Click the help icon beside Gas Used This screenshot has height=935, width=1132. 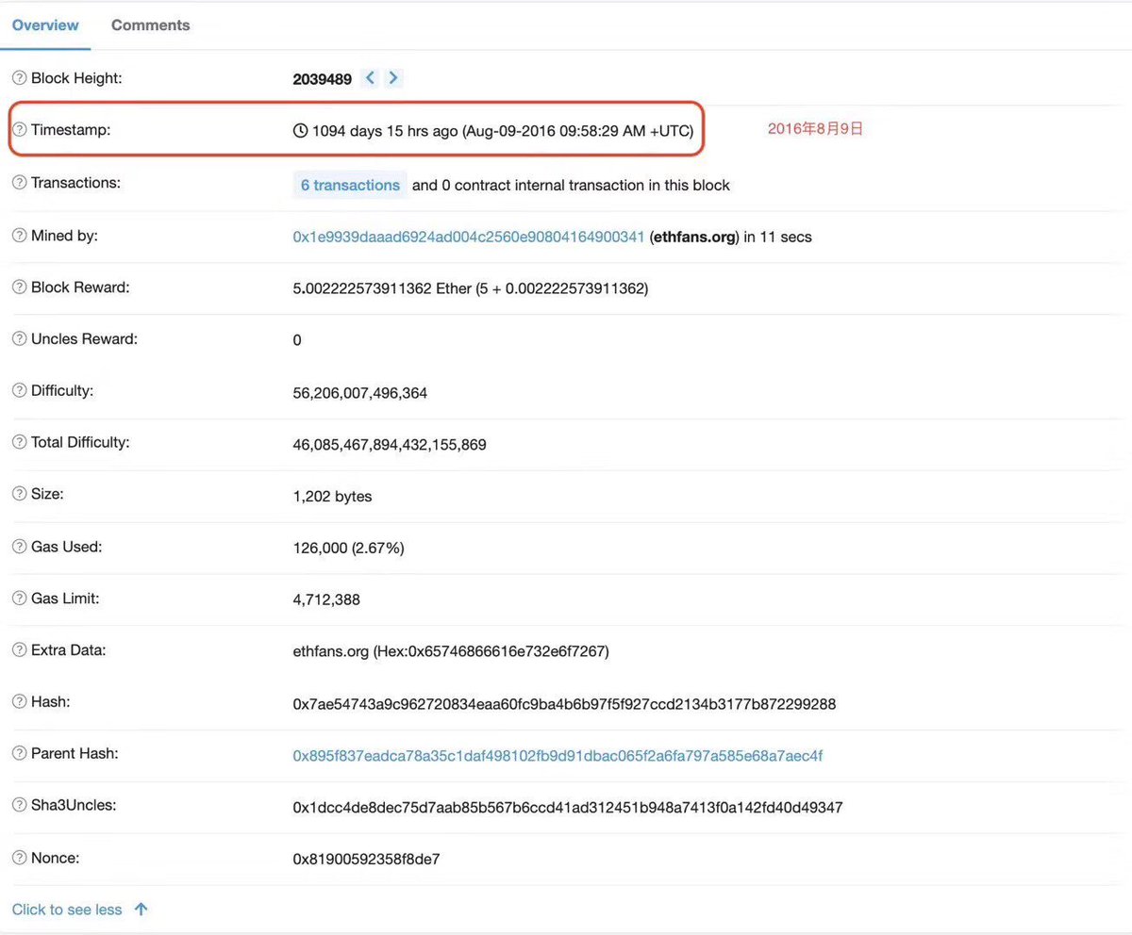19,546
